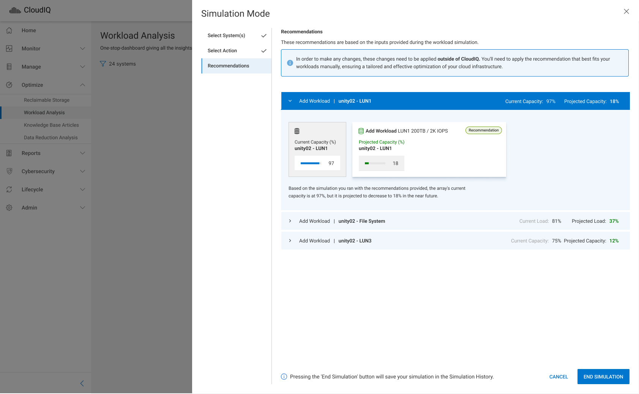Expand the Cybersecurity menu chevron
Viewport: 639px width, 394px height.
click(x=82, y=171)
